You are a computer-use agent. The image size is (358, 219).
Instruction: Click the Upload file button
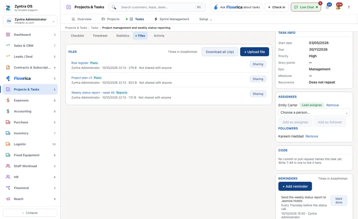pyautogui.click(x=255, y=52)
